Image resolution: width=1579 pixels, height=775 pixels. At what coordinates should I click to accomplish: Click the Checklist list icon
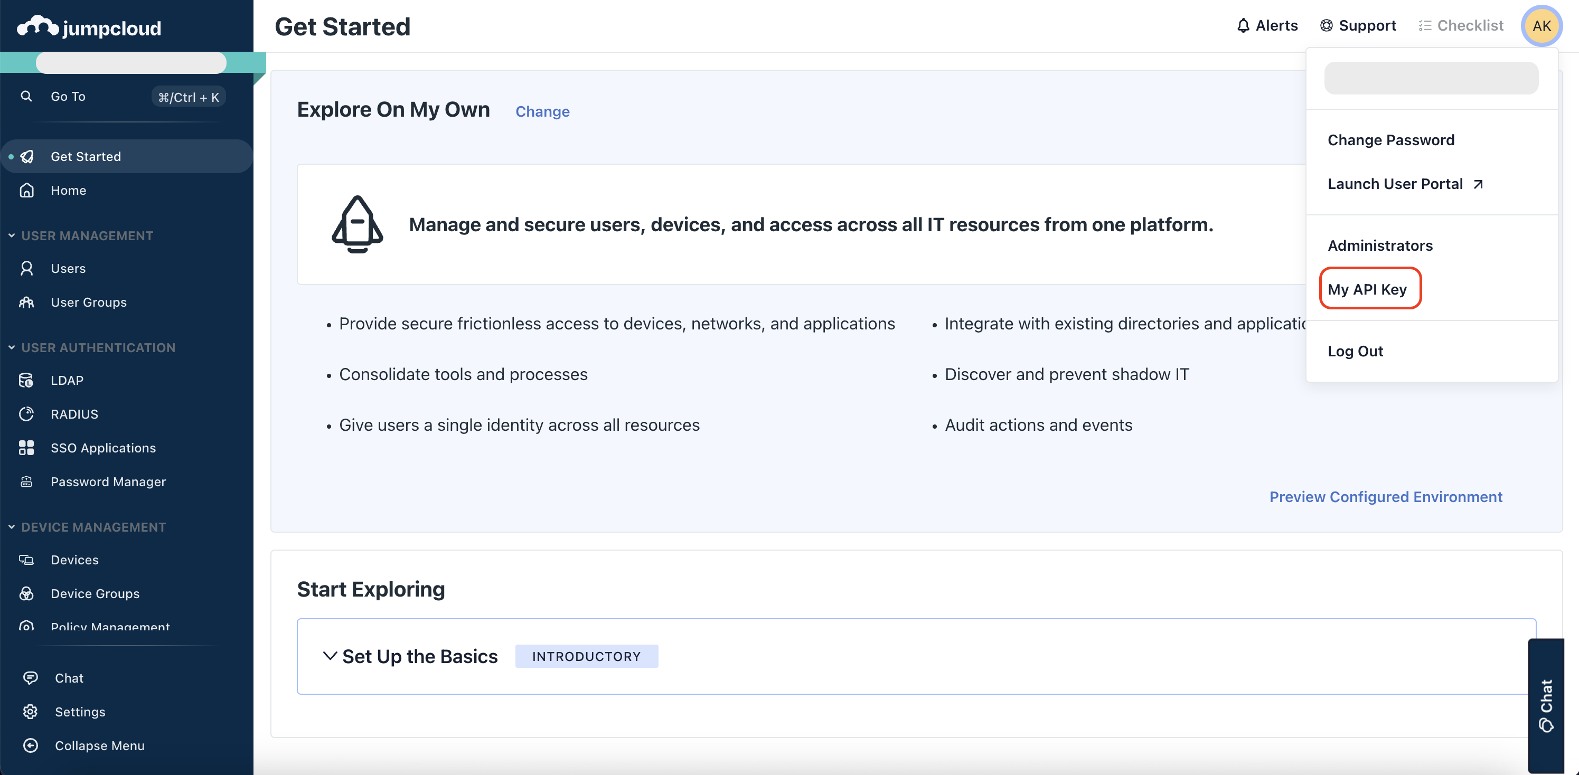pos(1425,25)
